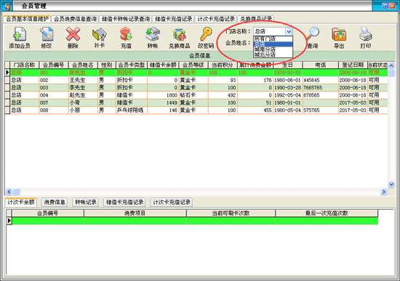Click the horizontal scrollbar right arrow
Image resolution: width=400 pixels, height=281 pixels.
384,192
